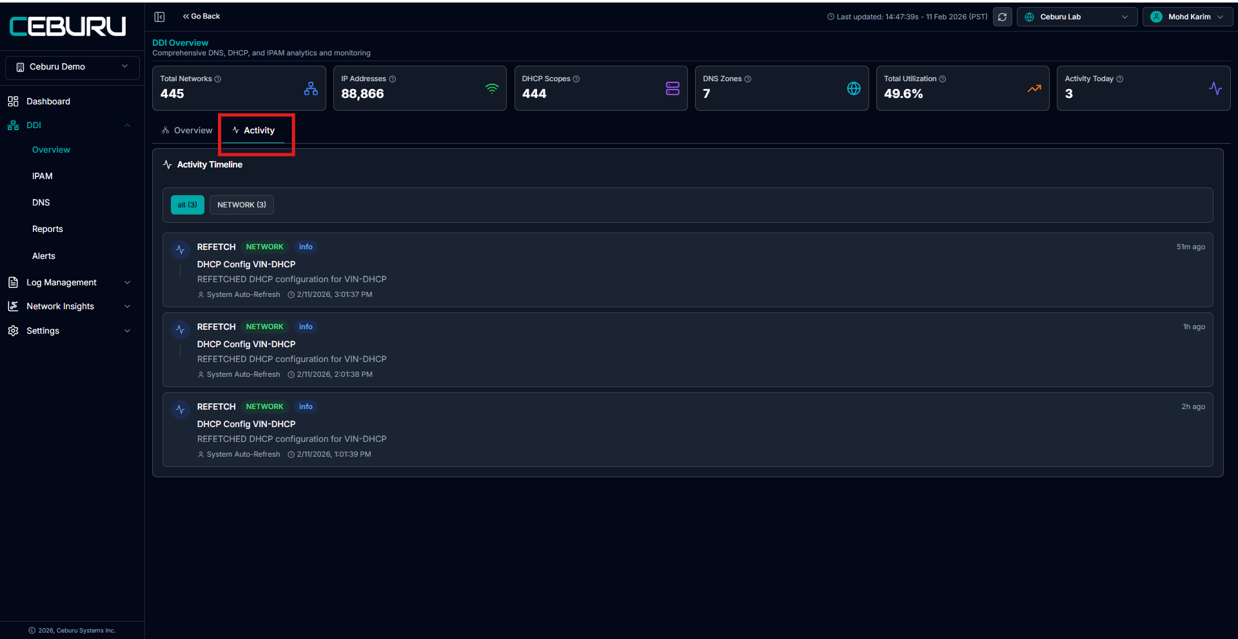
Task: Click the globe icon beside Ceburu Lab
Action: point(1029,17)
